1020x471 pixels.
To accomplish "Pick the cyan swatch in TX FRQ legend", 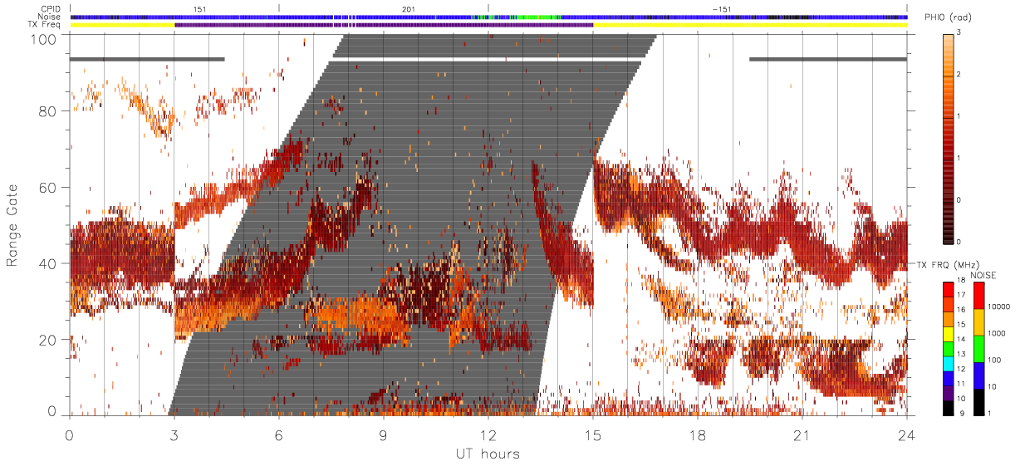I will pos(949,364).
